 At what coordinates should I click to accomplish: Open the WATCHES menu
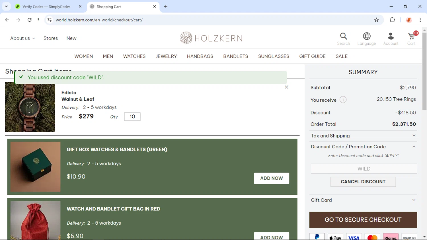134,56
